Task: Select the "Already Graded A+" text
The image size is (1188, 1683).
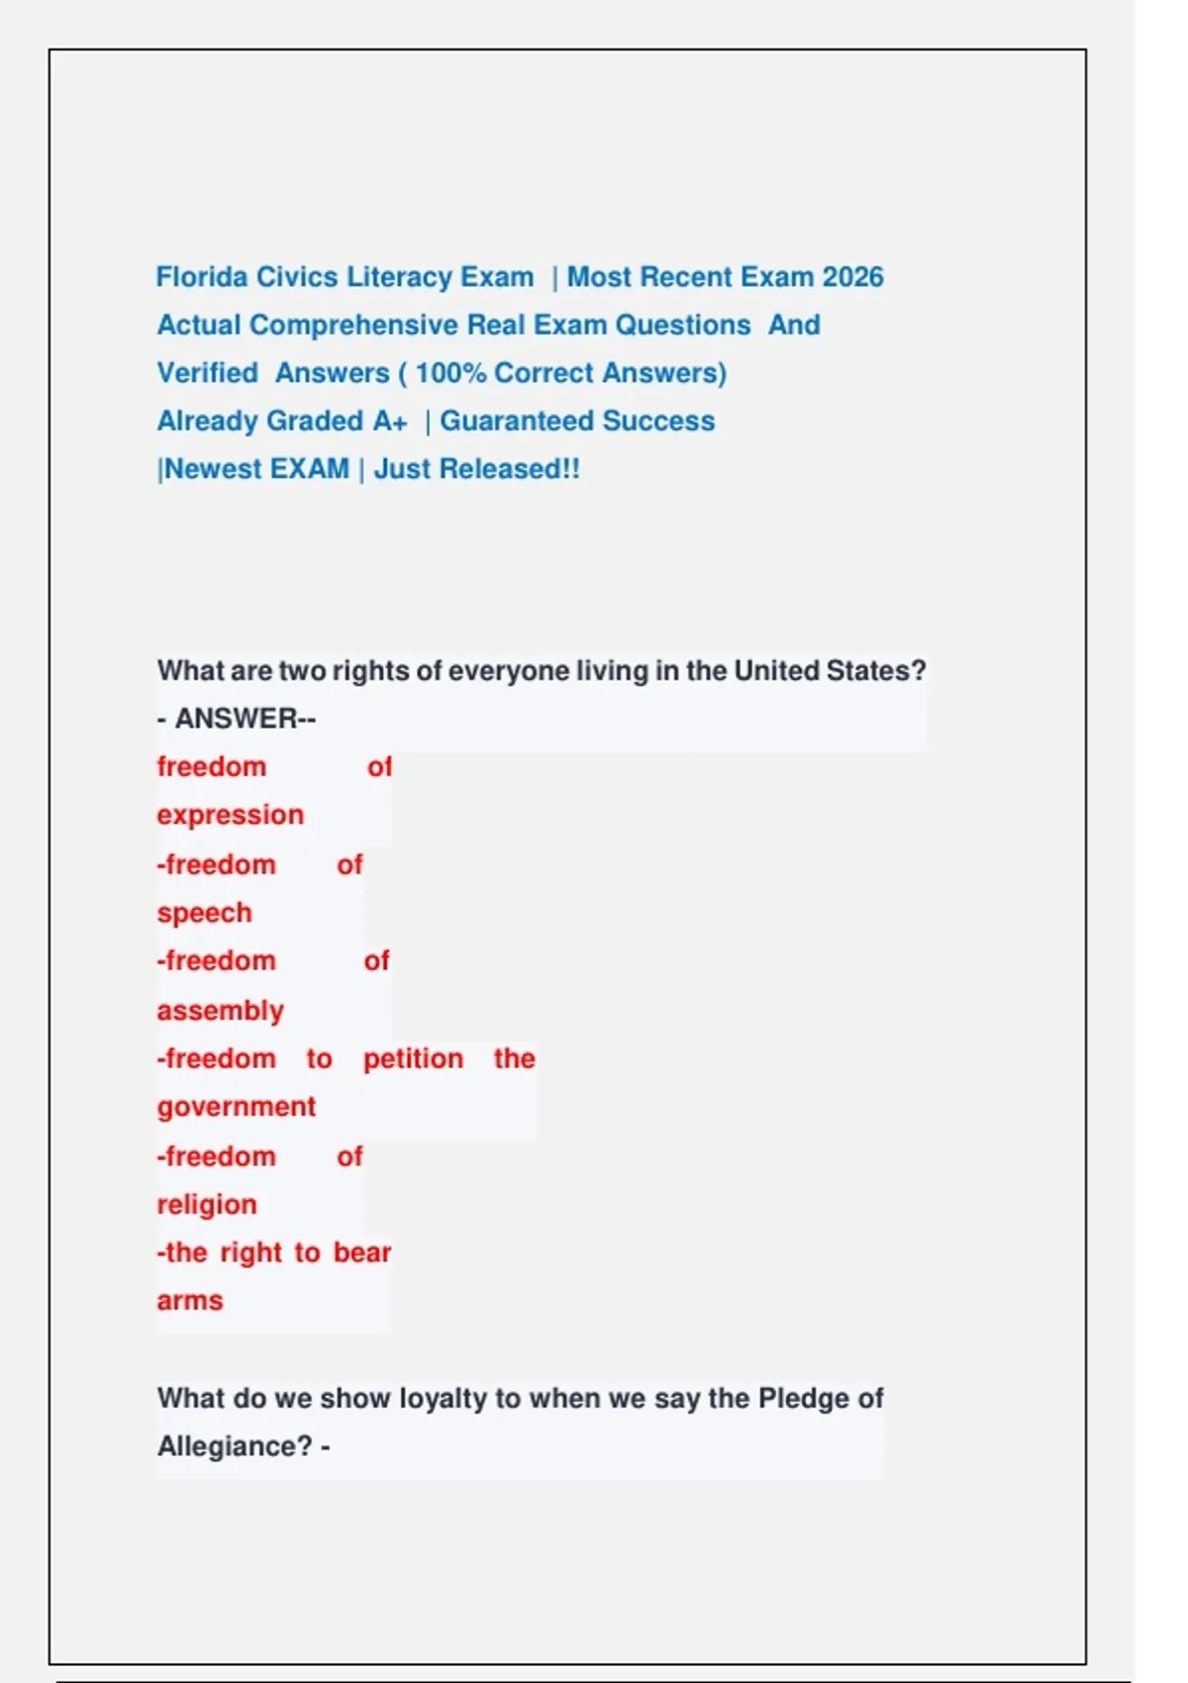Action: point(281,421)
